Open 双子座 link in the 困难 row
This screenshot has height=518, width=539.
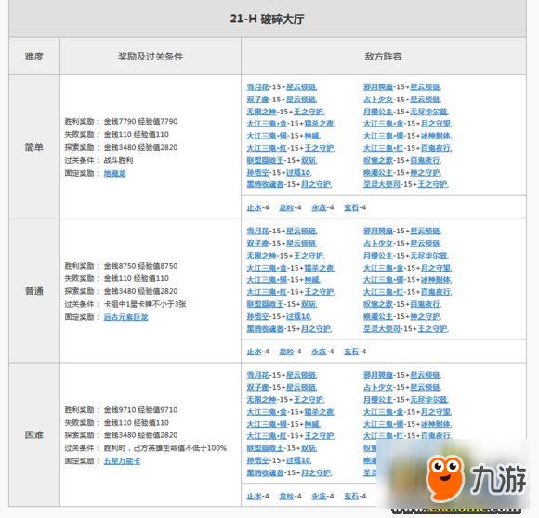257,387
